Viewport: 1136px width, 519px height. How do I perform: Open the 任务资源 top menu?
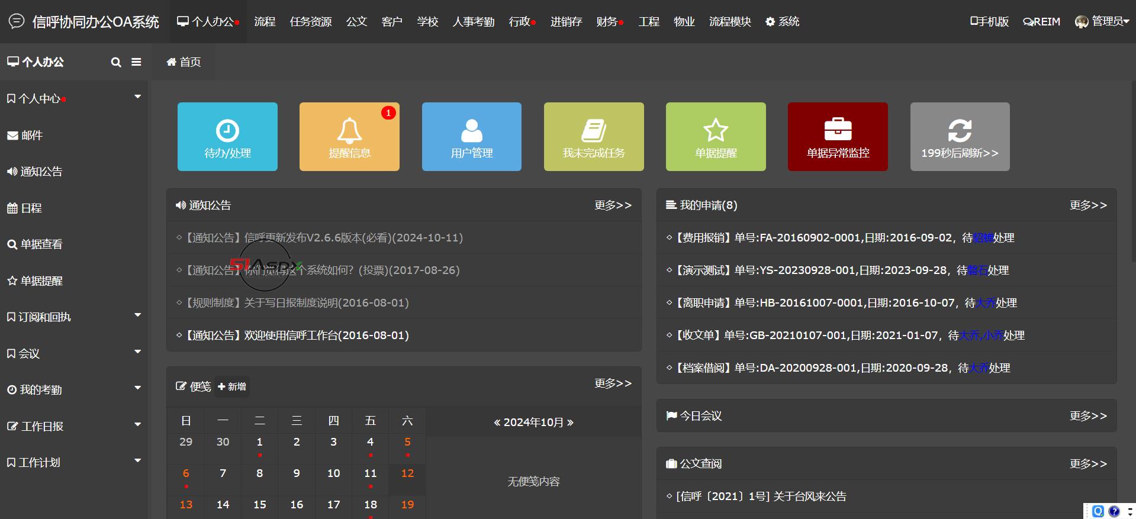click(311, 21)
